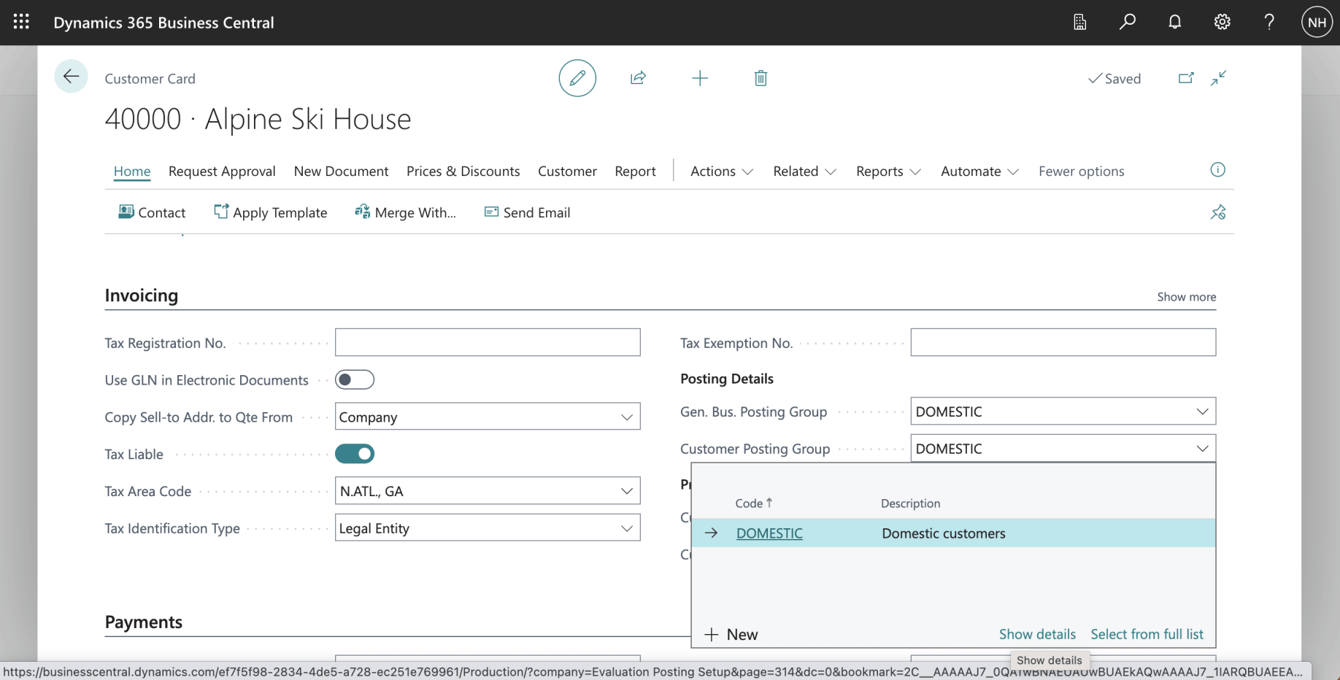Enable Use GLN in Electronic Documents
Image resolution: width=1340 pixels, height=680 pixels.
click(355, 380)
